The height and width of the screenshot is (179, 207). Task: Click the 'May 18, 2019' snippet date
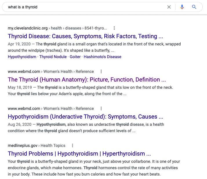(20, 87)
